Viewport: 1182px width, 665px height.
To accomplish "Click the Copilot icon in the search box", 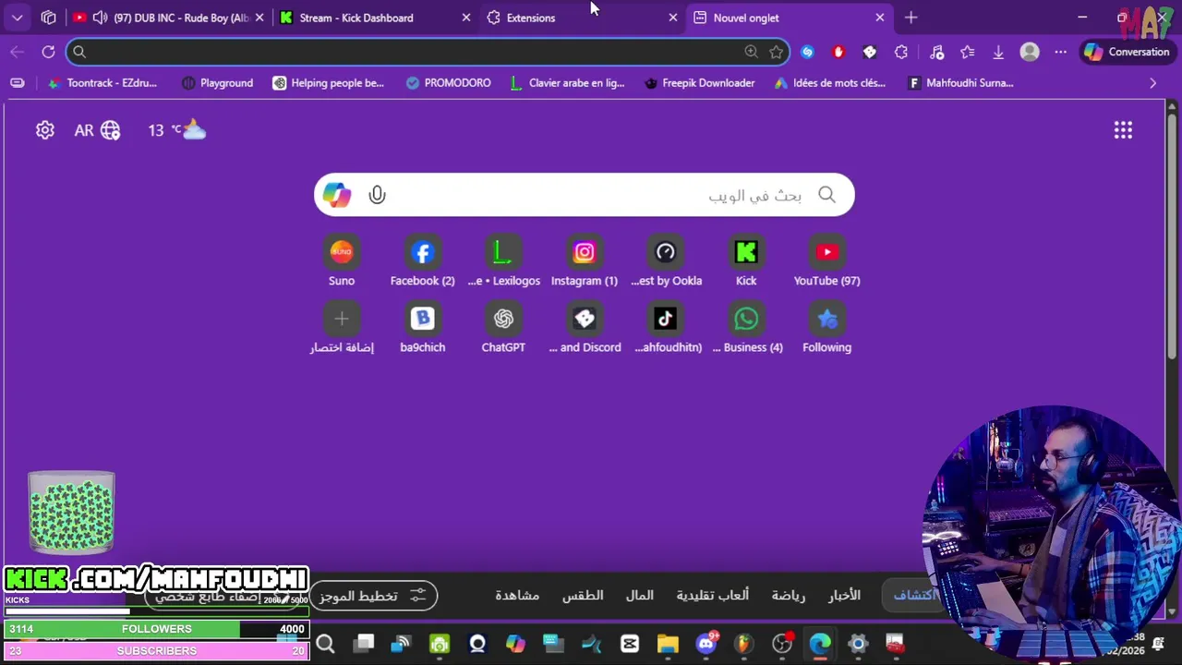I will click(x=337, y=195).
